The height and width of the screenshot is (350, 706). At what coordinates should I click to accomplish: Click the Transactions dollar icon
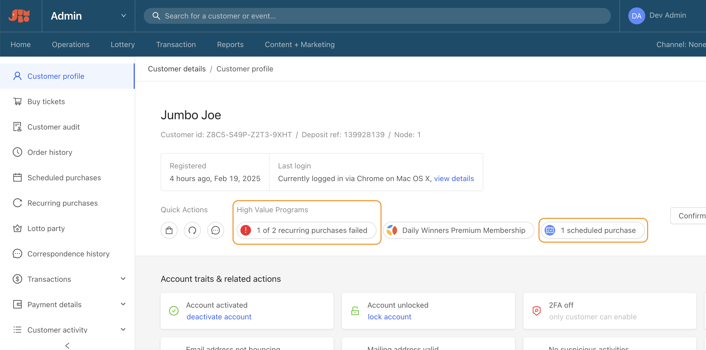(17, 279)
